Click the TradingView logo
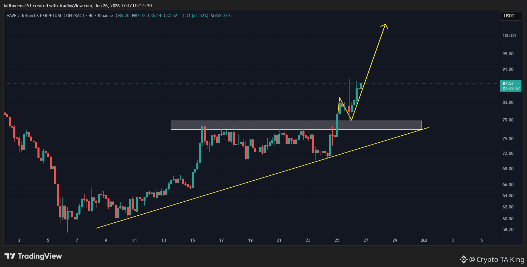 tap(33, 256)
